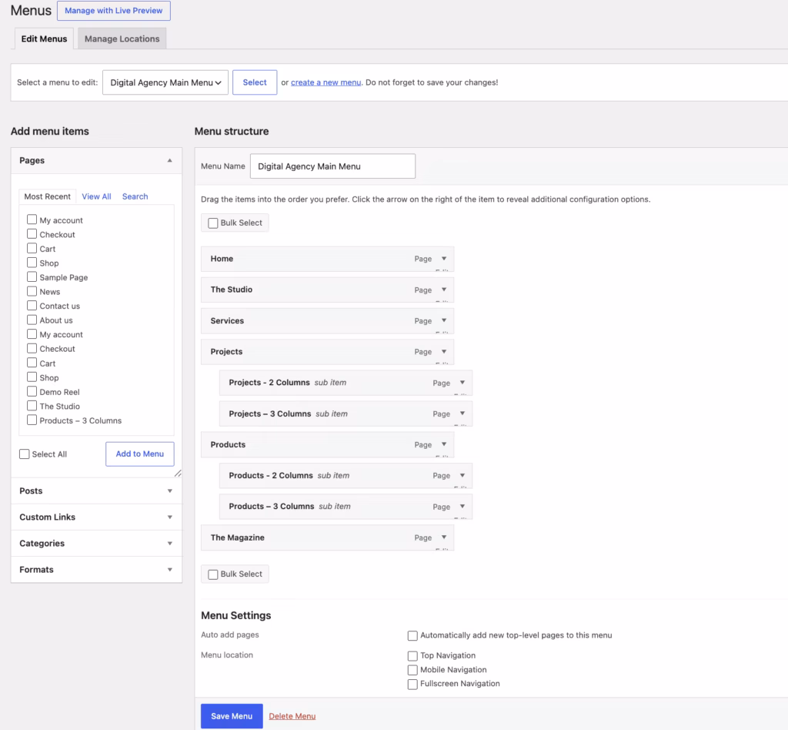788x730 pixels.
Task: Check Products – 3 Columns page checkbox
Action: click(x=32, y=420)
